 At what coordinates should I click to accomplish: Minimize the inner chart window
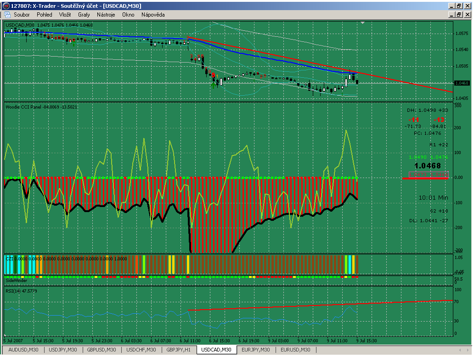[x=452, y=15]
